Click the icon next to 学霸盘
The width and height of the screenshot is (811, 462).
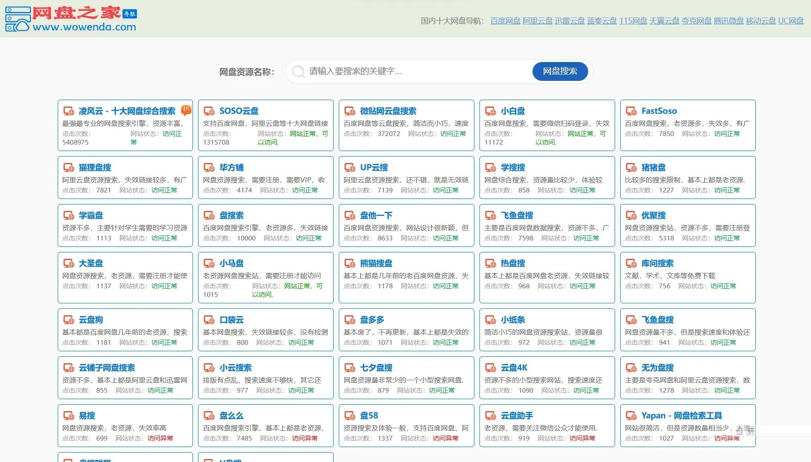(x=68, y=216)
